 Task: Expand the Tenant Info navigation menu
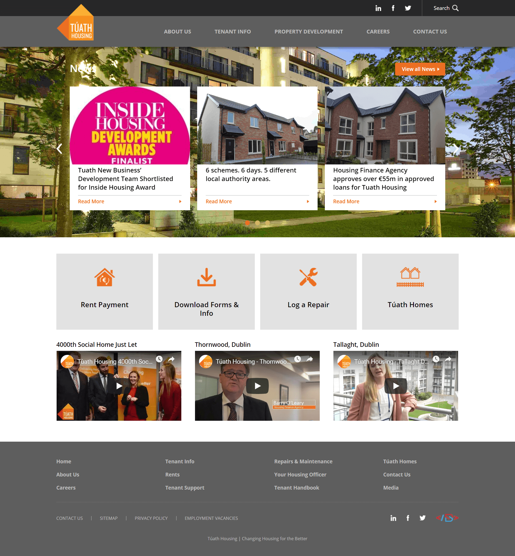click(x=233, y=31)
